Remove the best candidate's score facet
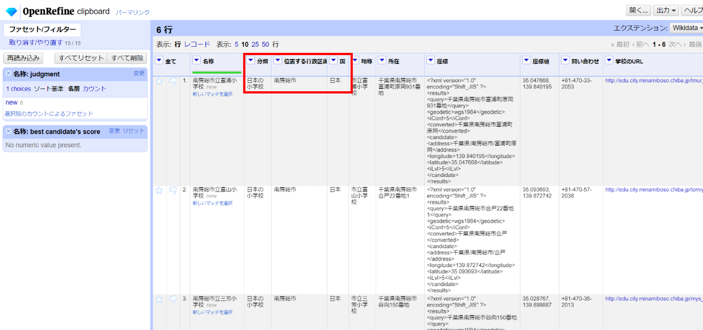 8,131
